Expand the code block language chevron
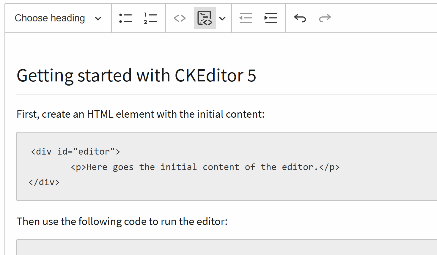Screen dimensions: 437x255 (222, 18)
